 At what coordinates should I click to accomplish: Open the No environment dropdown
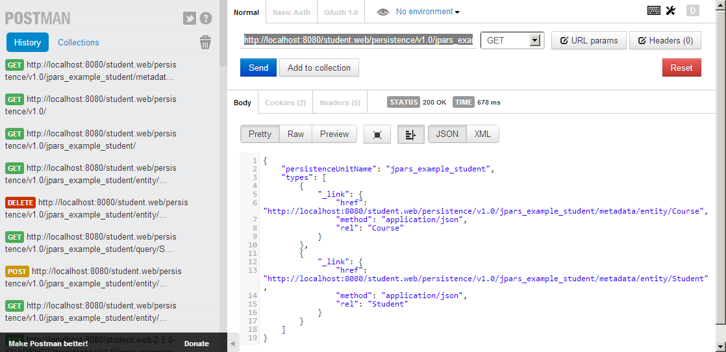click(x=427, y=12)
